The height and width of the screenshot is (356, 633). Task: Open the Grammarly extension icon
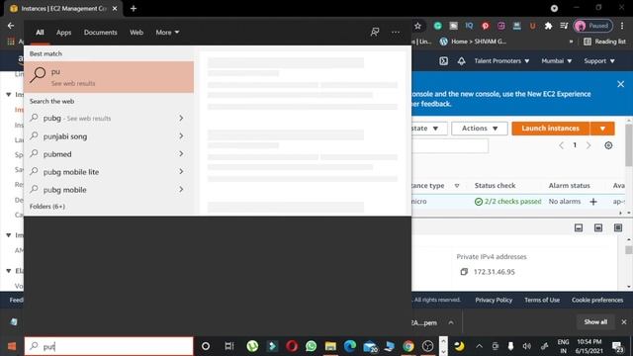point(437,26)
